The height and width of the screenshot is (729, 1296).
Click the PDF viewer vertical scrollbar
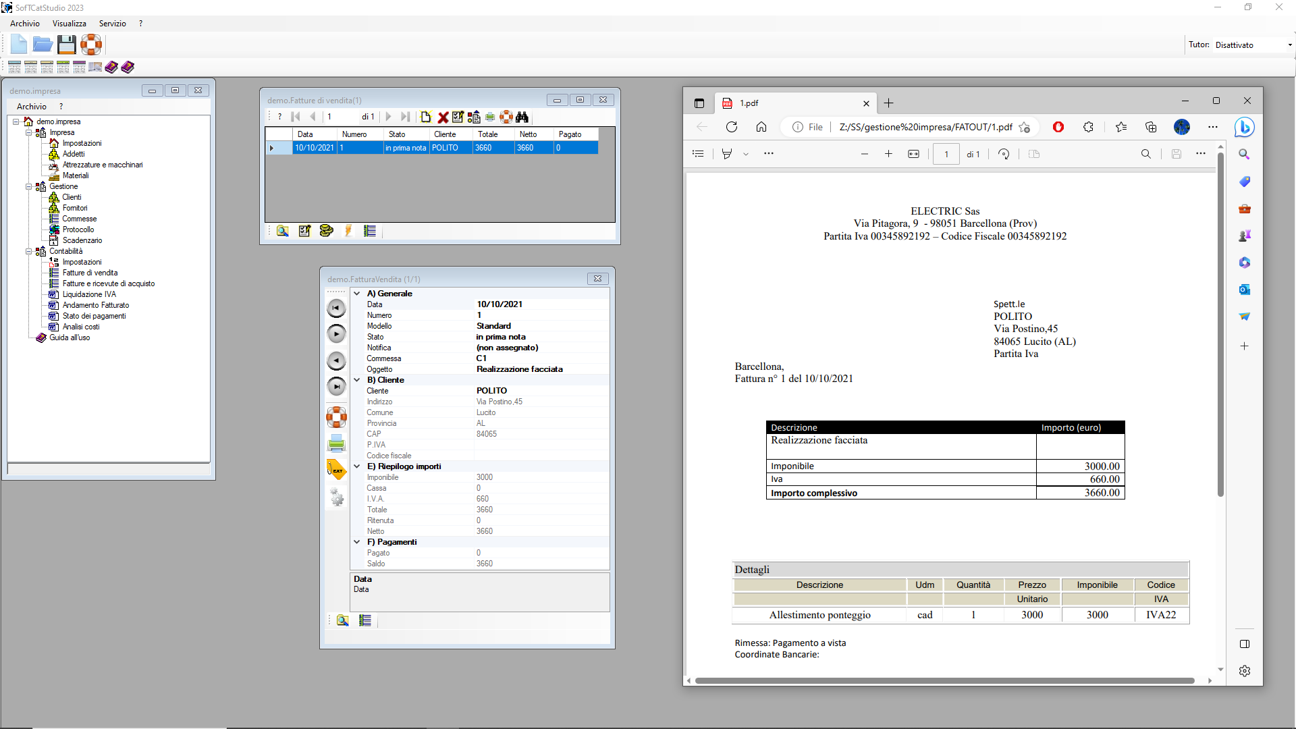[x=1220, y=324]
